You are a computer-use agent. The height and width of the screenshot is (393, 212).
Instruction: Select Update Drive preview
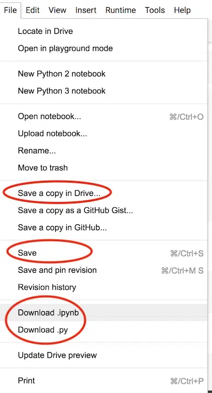click(x=104, y=355)
